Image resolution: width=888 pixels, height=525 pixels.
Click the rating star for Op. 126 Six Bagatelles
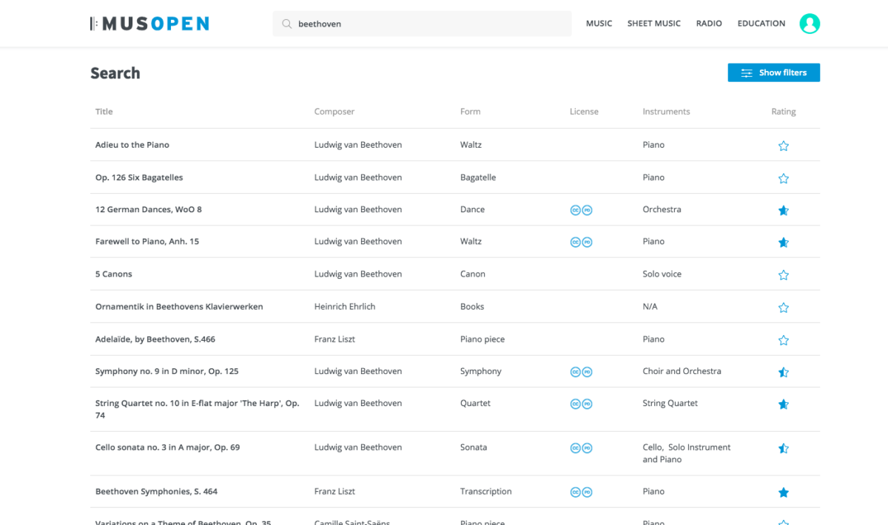784,178
